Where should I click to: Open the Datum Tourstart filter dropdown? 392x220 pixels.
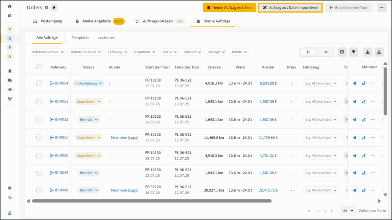point(85,52)
